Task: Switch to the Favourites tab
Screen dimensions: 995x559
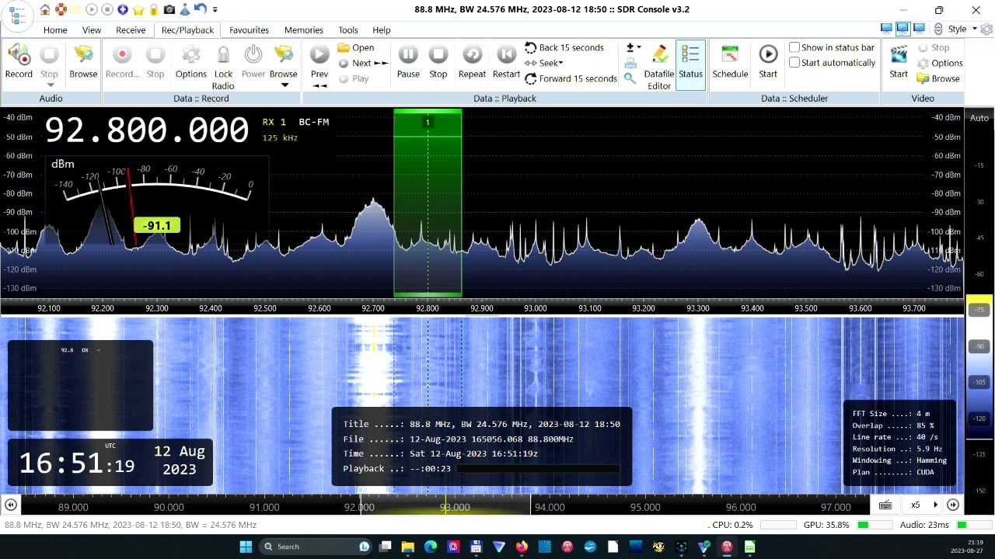Action: pos(249,30)
